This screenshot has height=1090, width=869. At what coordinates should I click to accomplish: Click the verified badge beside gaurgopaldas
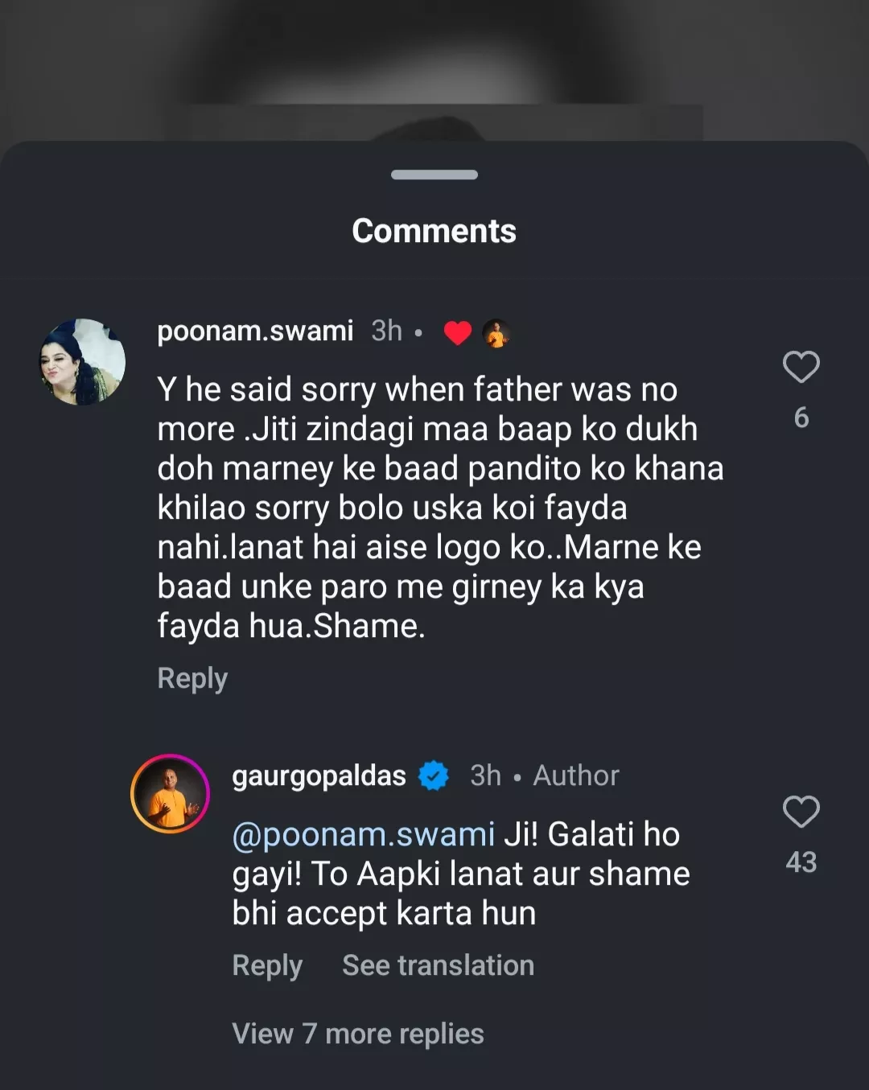click(434, 775)
